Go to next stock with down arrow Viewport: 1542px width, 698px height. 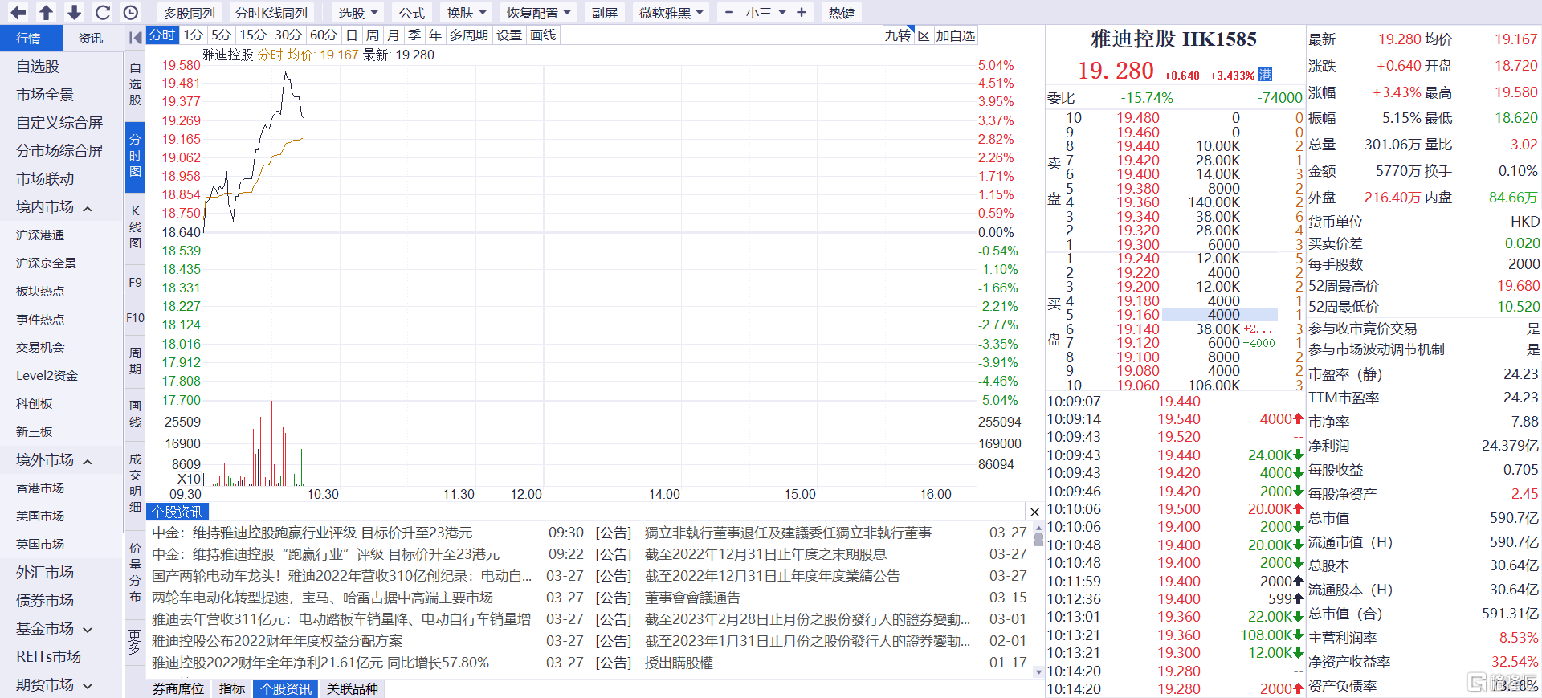(x=74, y=13)
